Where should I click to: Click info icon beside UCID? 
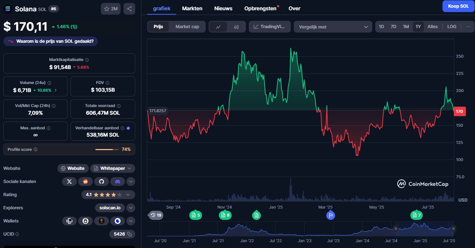[17, 234]
